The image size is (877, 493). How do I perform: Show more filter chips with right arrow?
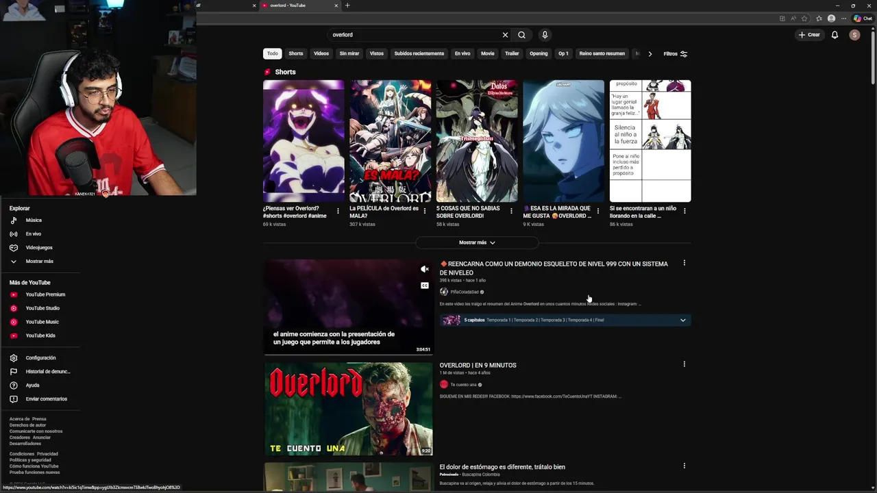[x=650, y=53]
